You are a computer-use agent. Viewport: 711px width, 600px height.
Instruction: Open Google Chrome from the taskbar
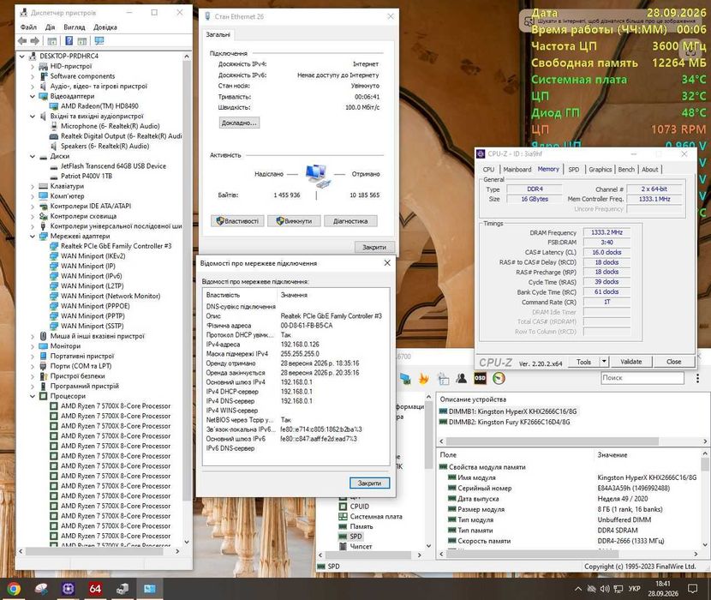[13, 589]
